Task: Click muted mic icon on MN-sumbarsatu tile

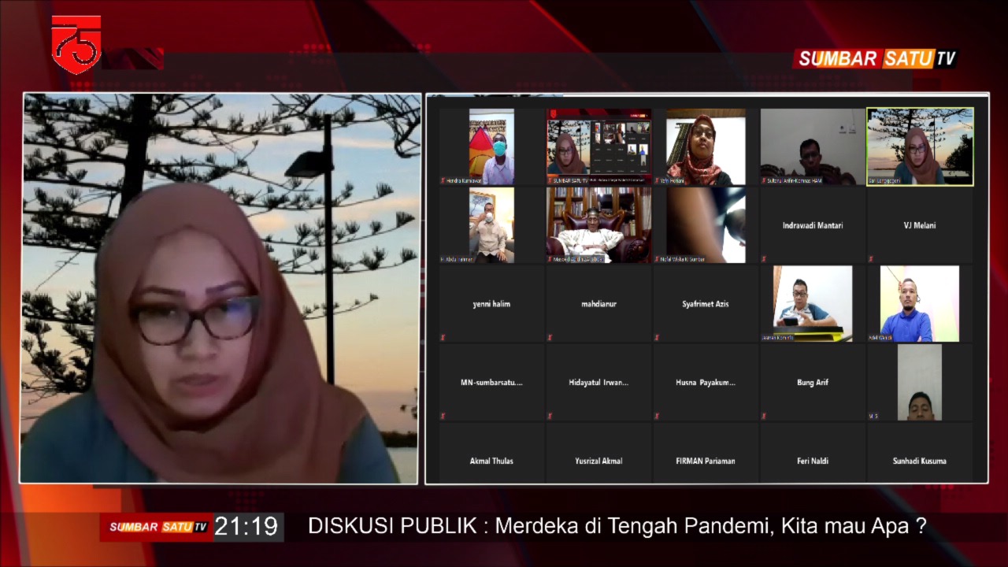Action: pyautogui.click(x=443, y=416)
